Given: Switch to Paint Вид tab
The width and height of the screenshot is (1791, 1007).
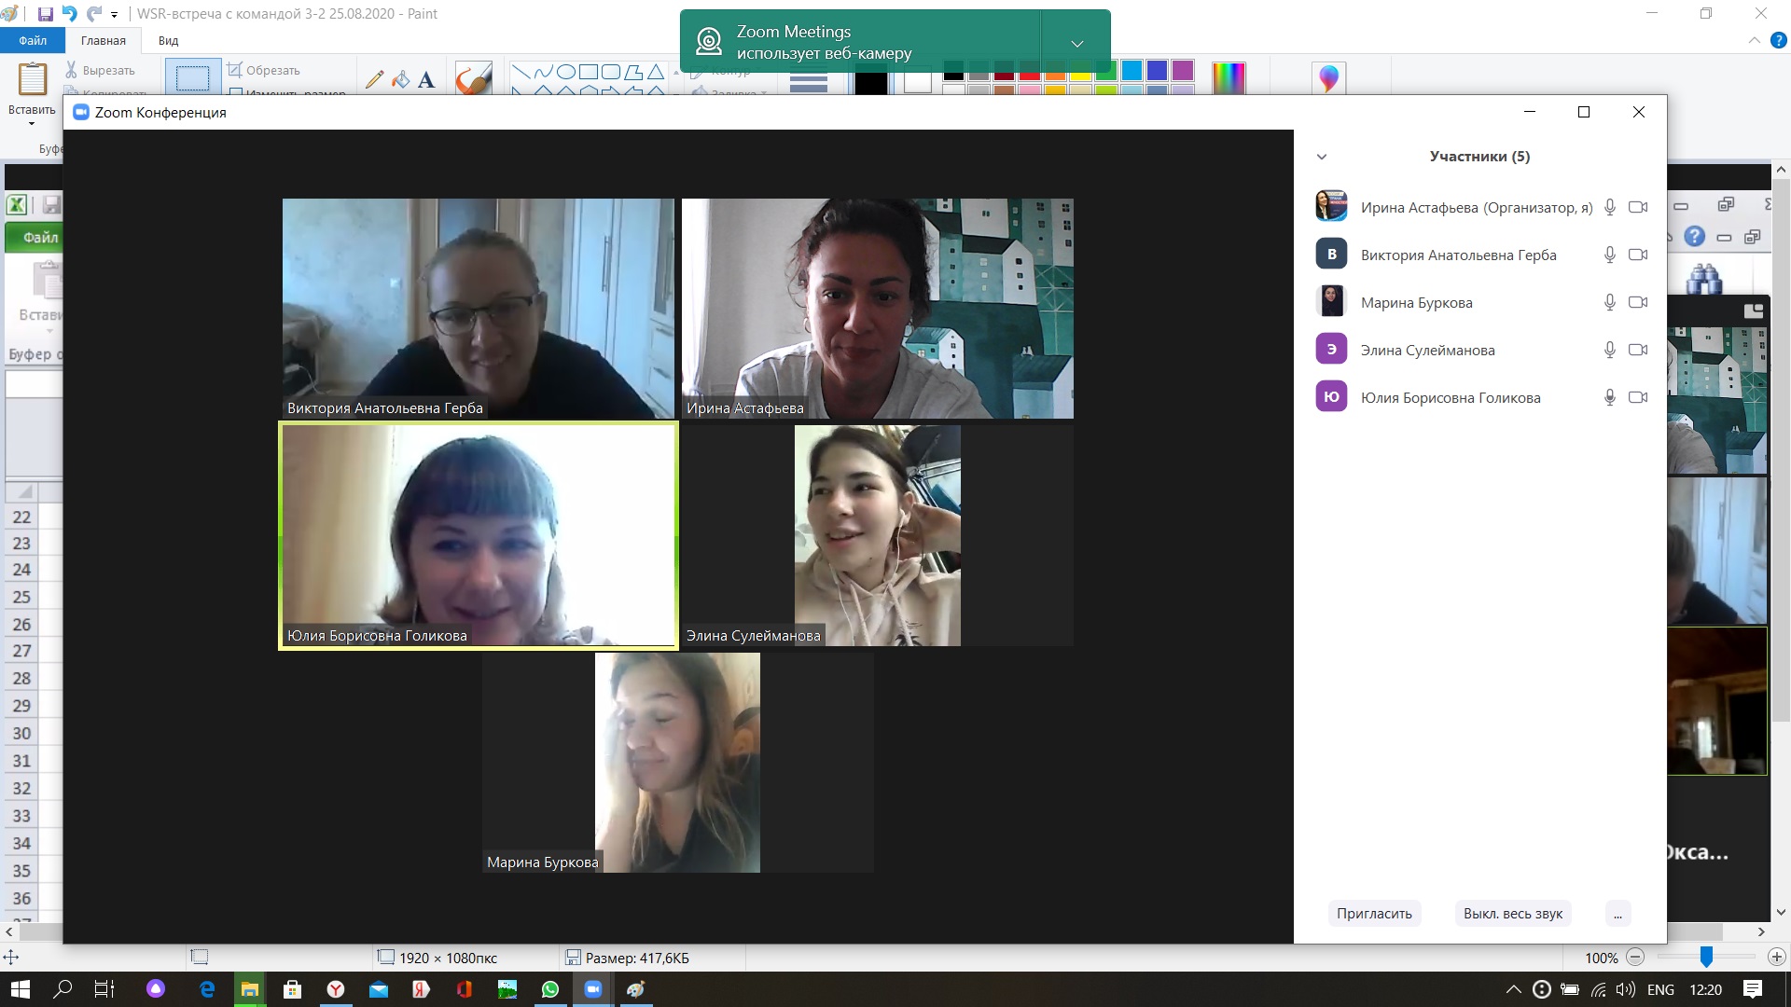Looking at the screenshot, I should pos(168,40).
